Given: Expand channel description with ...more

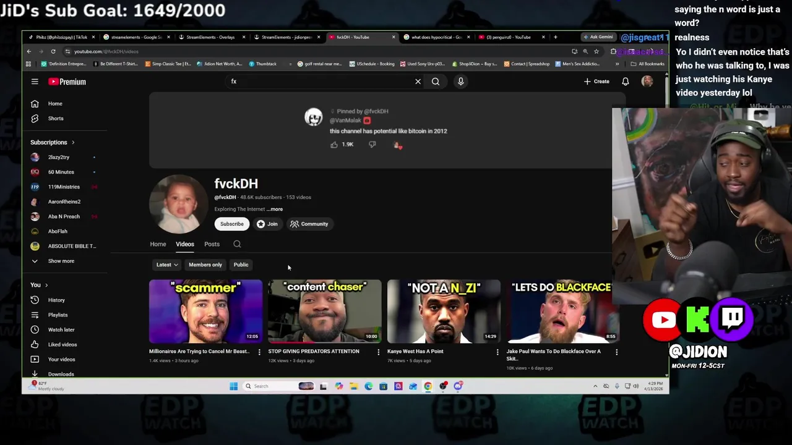Looking at the screenshot, I should (x=275, y=210).
